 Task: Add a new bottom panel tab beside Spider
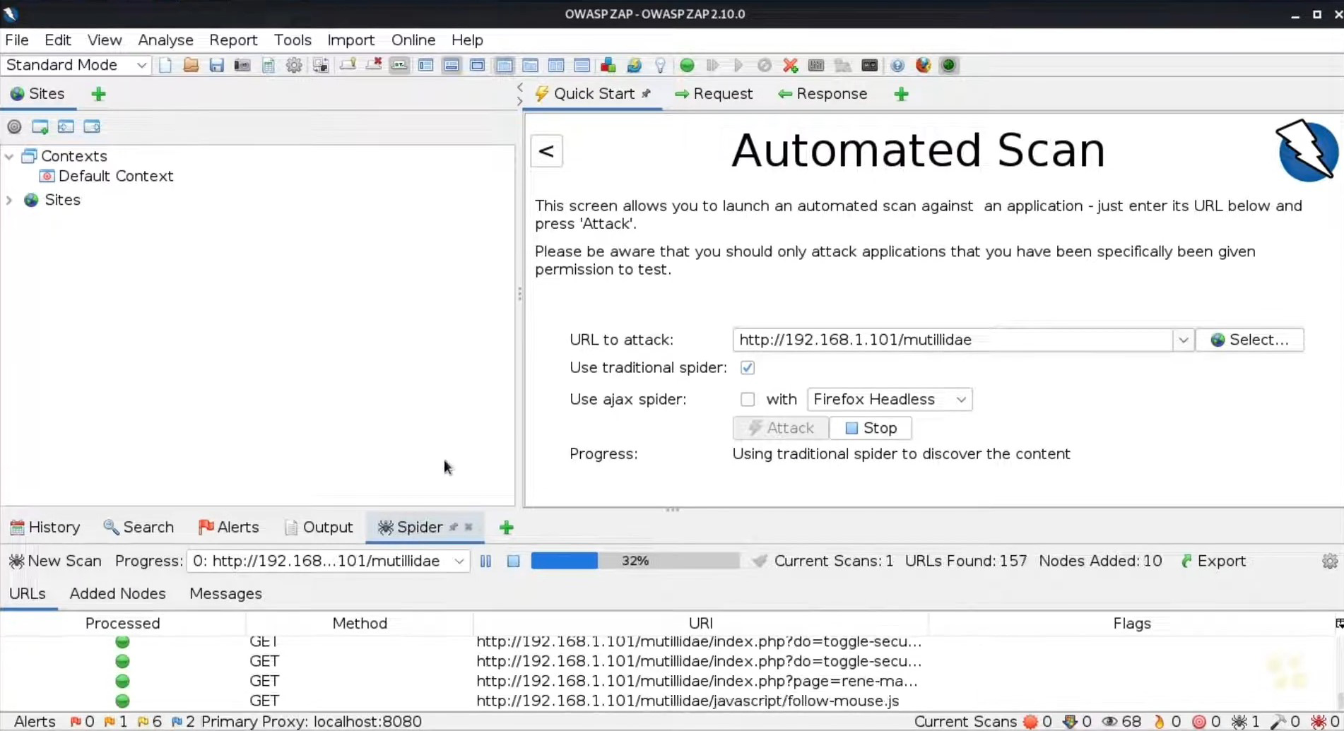point(506,528)
